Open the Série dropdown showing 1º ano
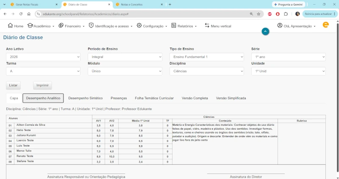Screen dimensions: 339x179 pyautogui.click(x=289, y=57)
